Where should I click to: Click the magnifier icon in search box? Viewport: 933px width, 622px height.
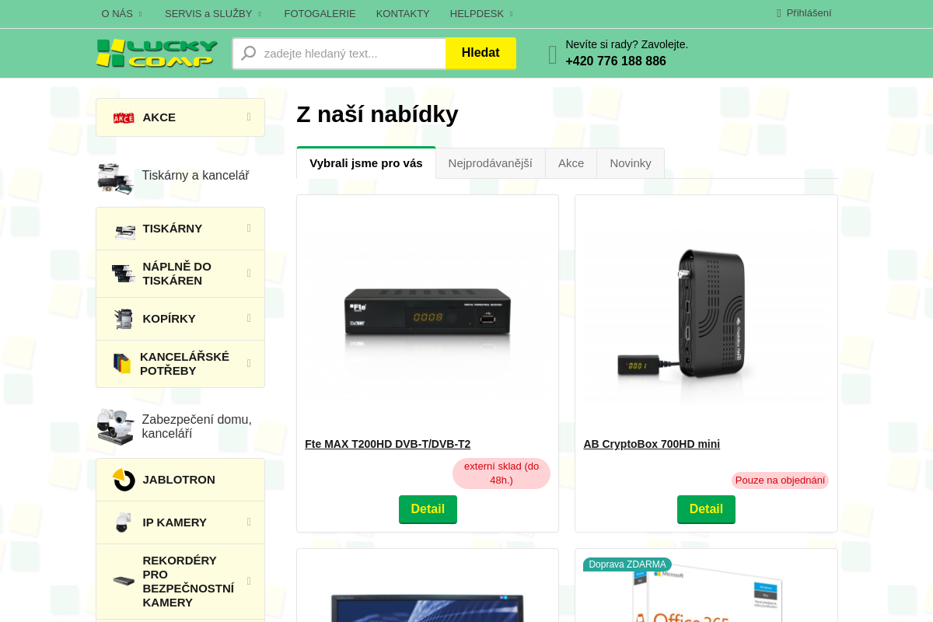248,53
